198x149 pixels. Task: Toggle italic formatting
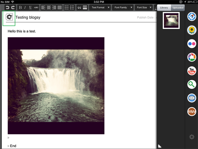25,8
